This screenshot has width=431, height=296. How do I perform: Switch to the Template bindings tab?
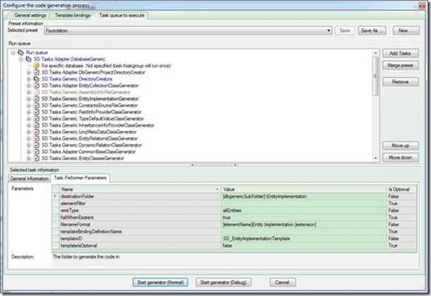click(x=73, y=15)
